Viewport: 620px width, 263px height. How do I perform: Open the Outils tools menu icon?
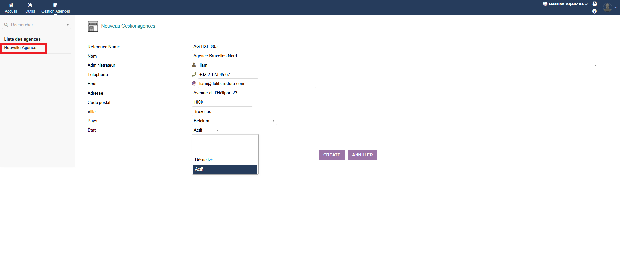click(30, 5)
